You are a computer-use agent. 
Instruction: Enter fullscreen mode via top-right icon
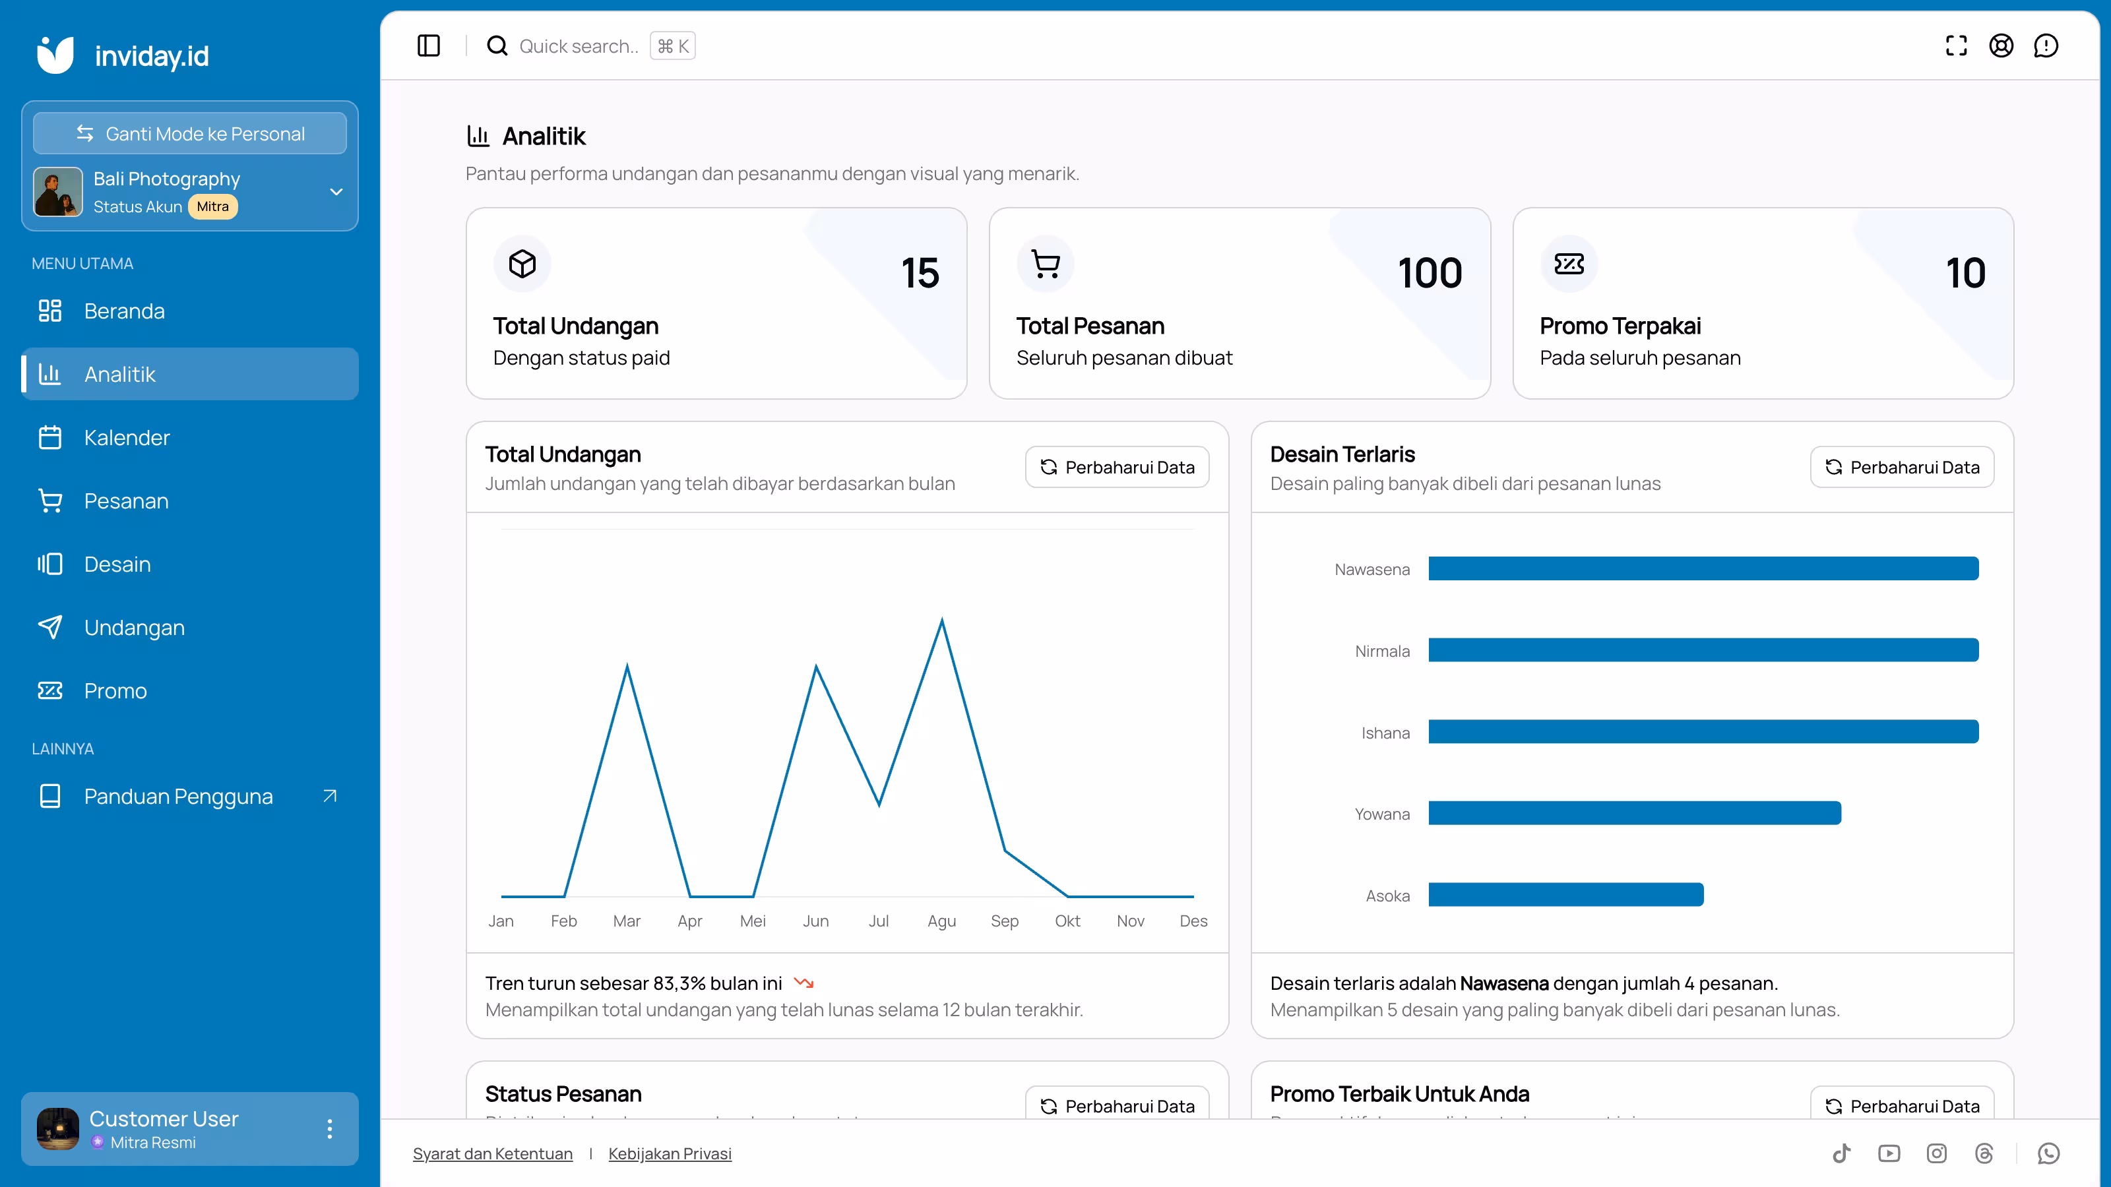1956,46
